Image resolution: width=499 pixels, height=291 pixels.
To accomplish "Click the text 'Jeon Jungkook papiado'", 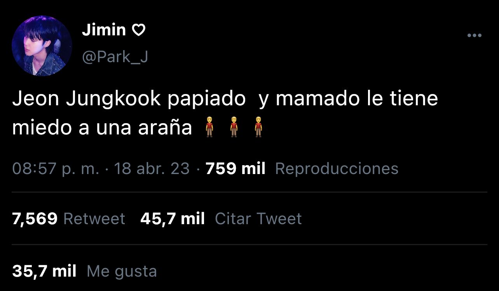I will (x=129, y=99).
